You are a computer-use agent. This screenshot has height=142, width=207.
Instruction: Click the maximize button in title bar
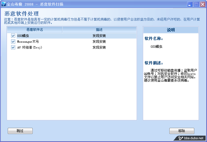(196, 4)
